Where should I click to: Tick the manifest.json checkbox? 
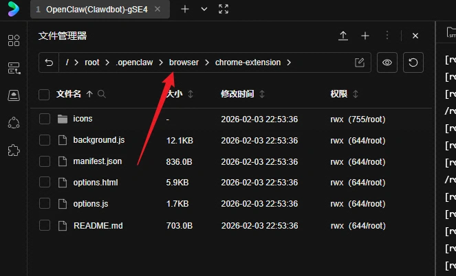pyautogui.click(x=45, y=161)
